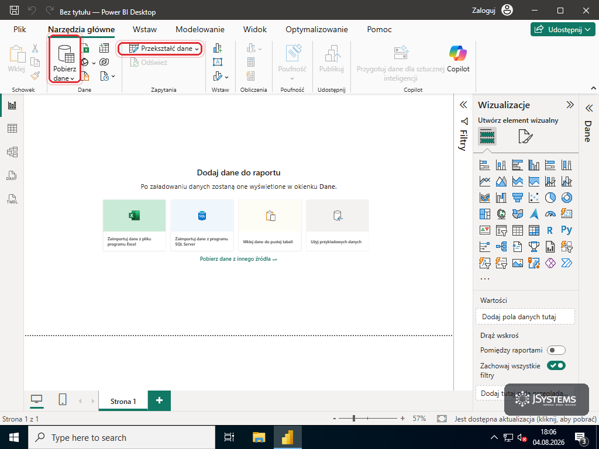Switch to the Wstaw ribbon tab
The image size is (599, 449).
[145, 29]
